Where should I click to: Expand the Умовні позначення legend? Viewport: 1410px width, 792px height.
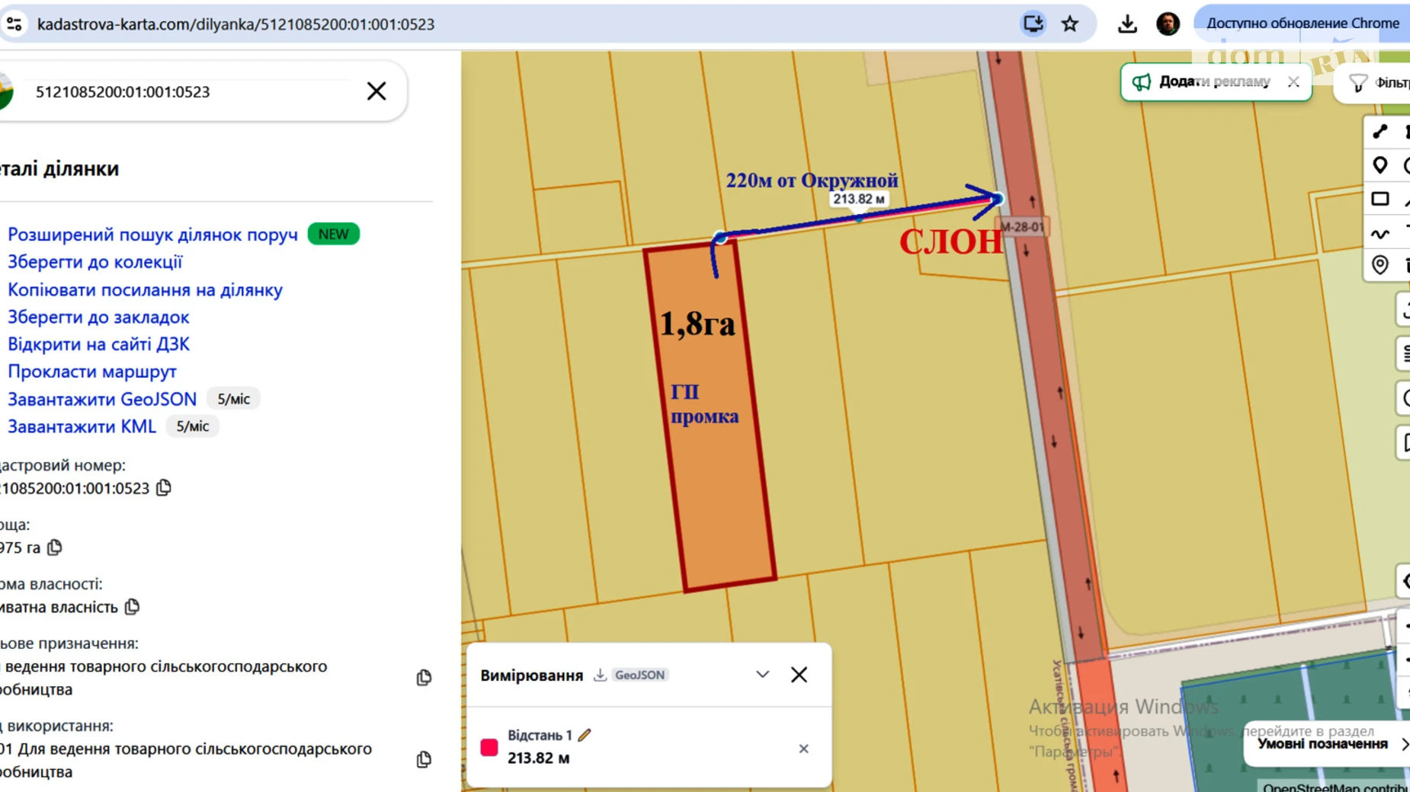click(x=1328, y=744)
